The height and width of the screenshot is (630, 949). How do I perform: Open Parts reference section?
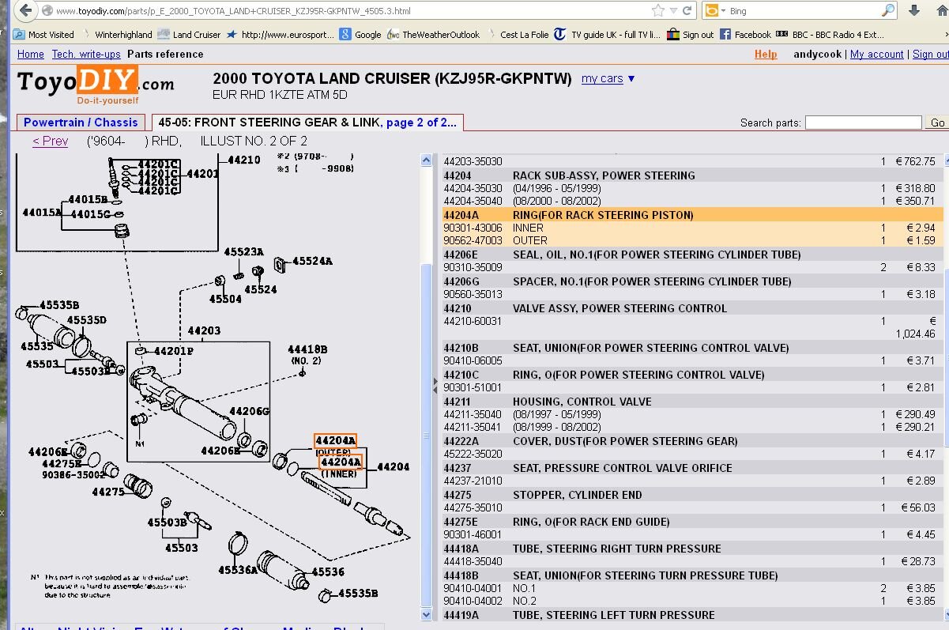pos(165,55)
